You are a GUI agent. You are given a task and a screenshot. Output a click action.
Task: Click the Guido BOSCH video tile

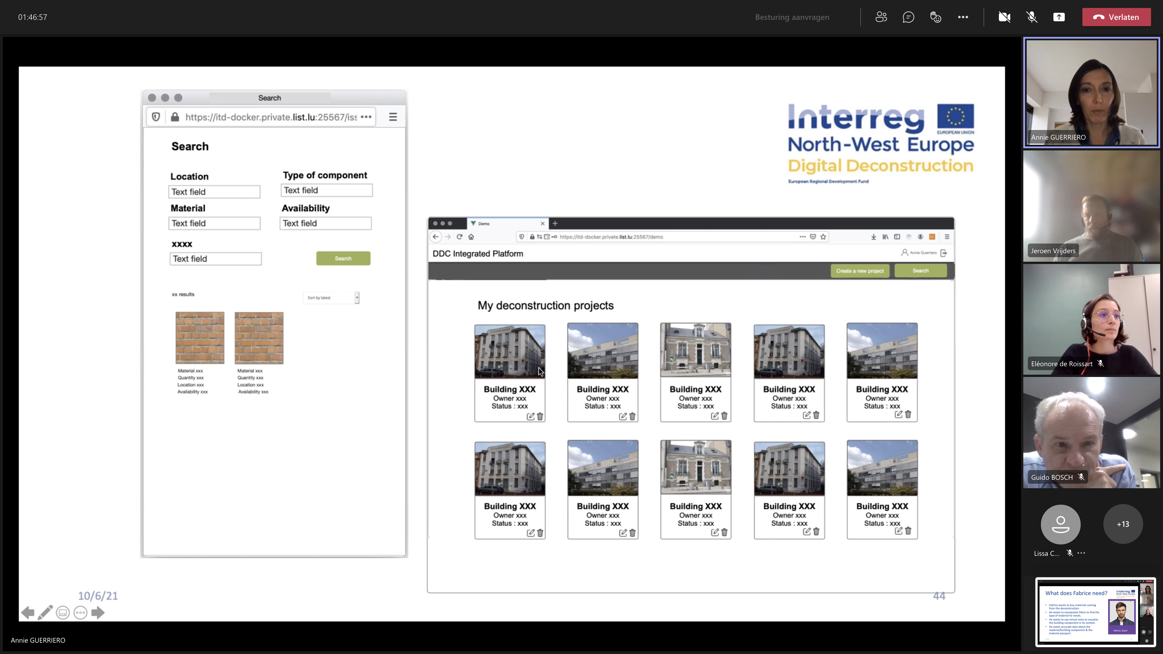(x=1091, y=432)
